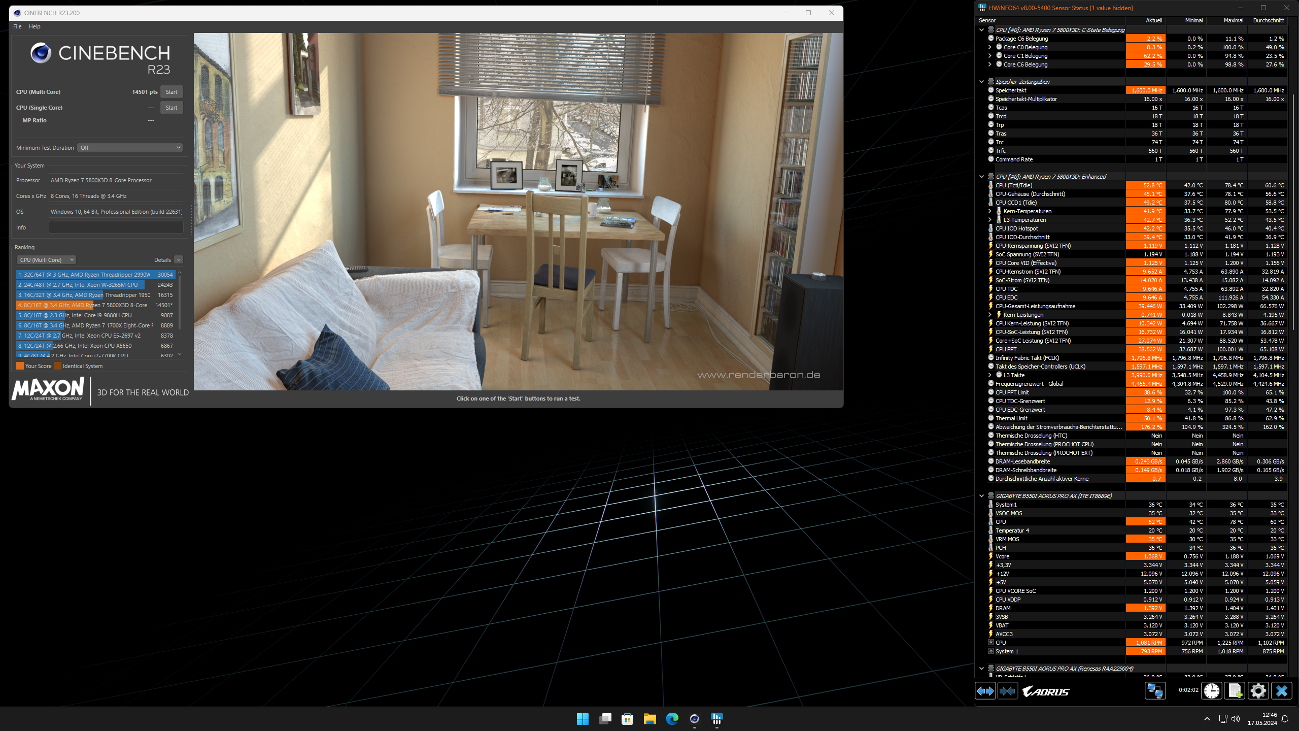1299x731 pixels.
Task: Close sensors with the blue X icon
Action: [1282, 691]
